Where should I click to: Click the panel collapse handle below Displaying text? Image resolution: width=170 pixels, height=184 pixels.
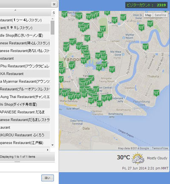click(17, 161)
